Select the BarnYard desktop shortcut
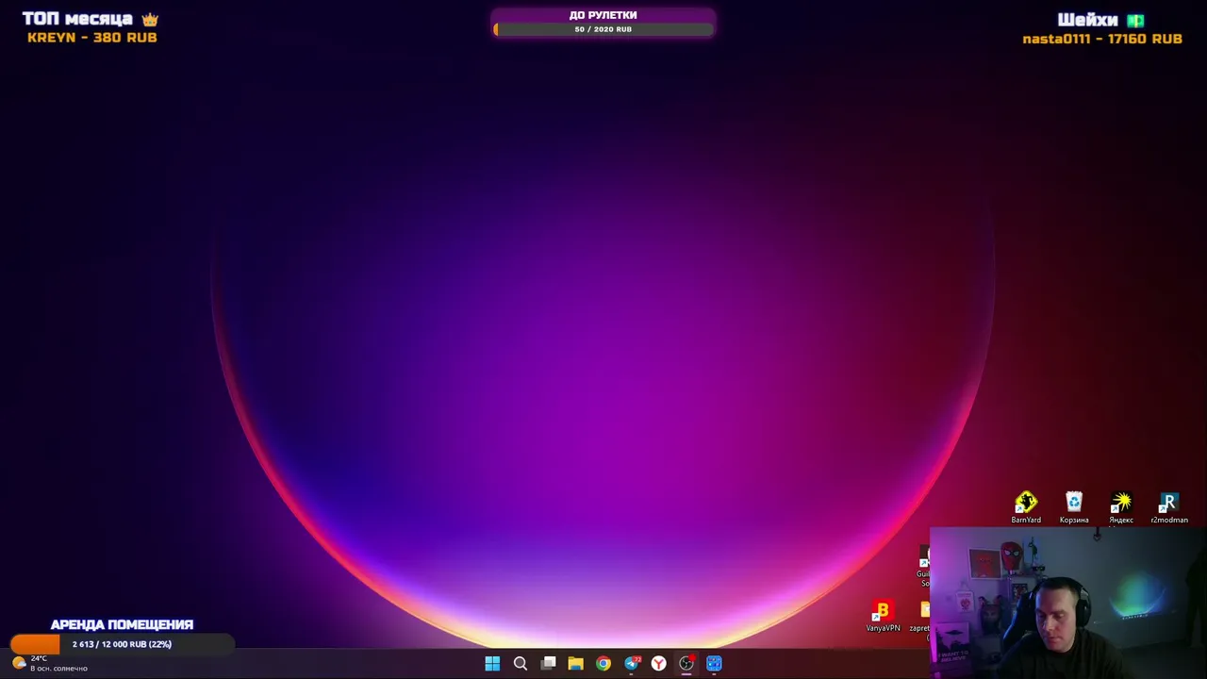Viewport: 1207px width, 679px height. pyautogui.click(x=1026, y=507)
